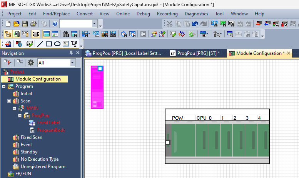Select the magenta CPU module block
Viewport: 299px width, 178px height.
(x=97, y=87)
